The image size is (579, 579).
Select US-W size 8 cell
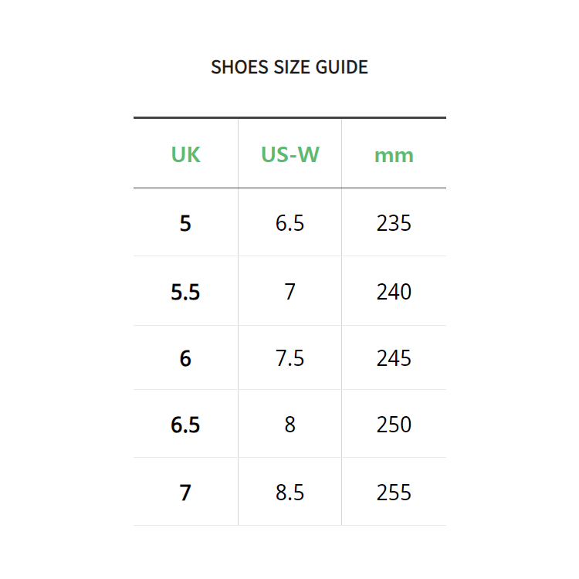click(x=289, y=425)
